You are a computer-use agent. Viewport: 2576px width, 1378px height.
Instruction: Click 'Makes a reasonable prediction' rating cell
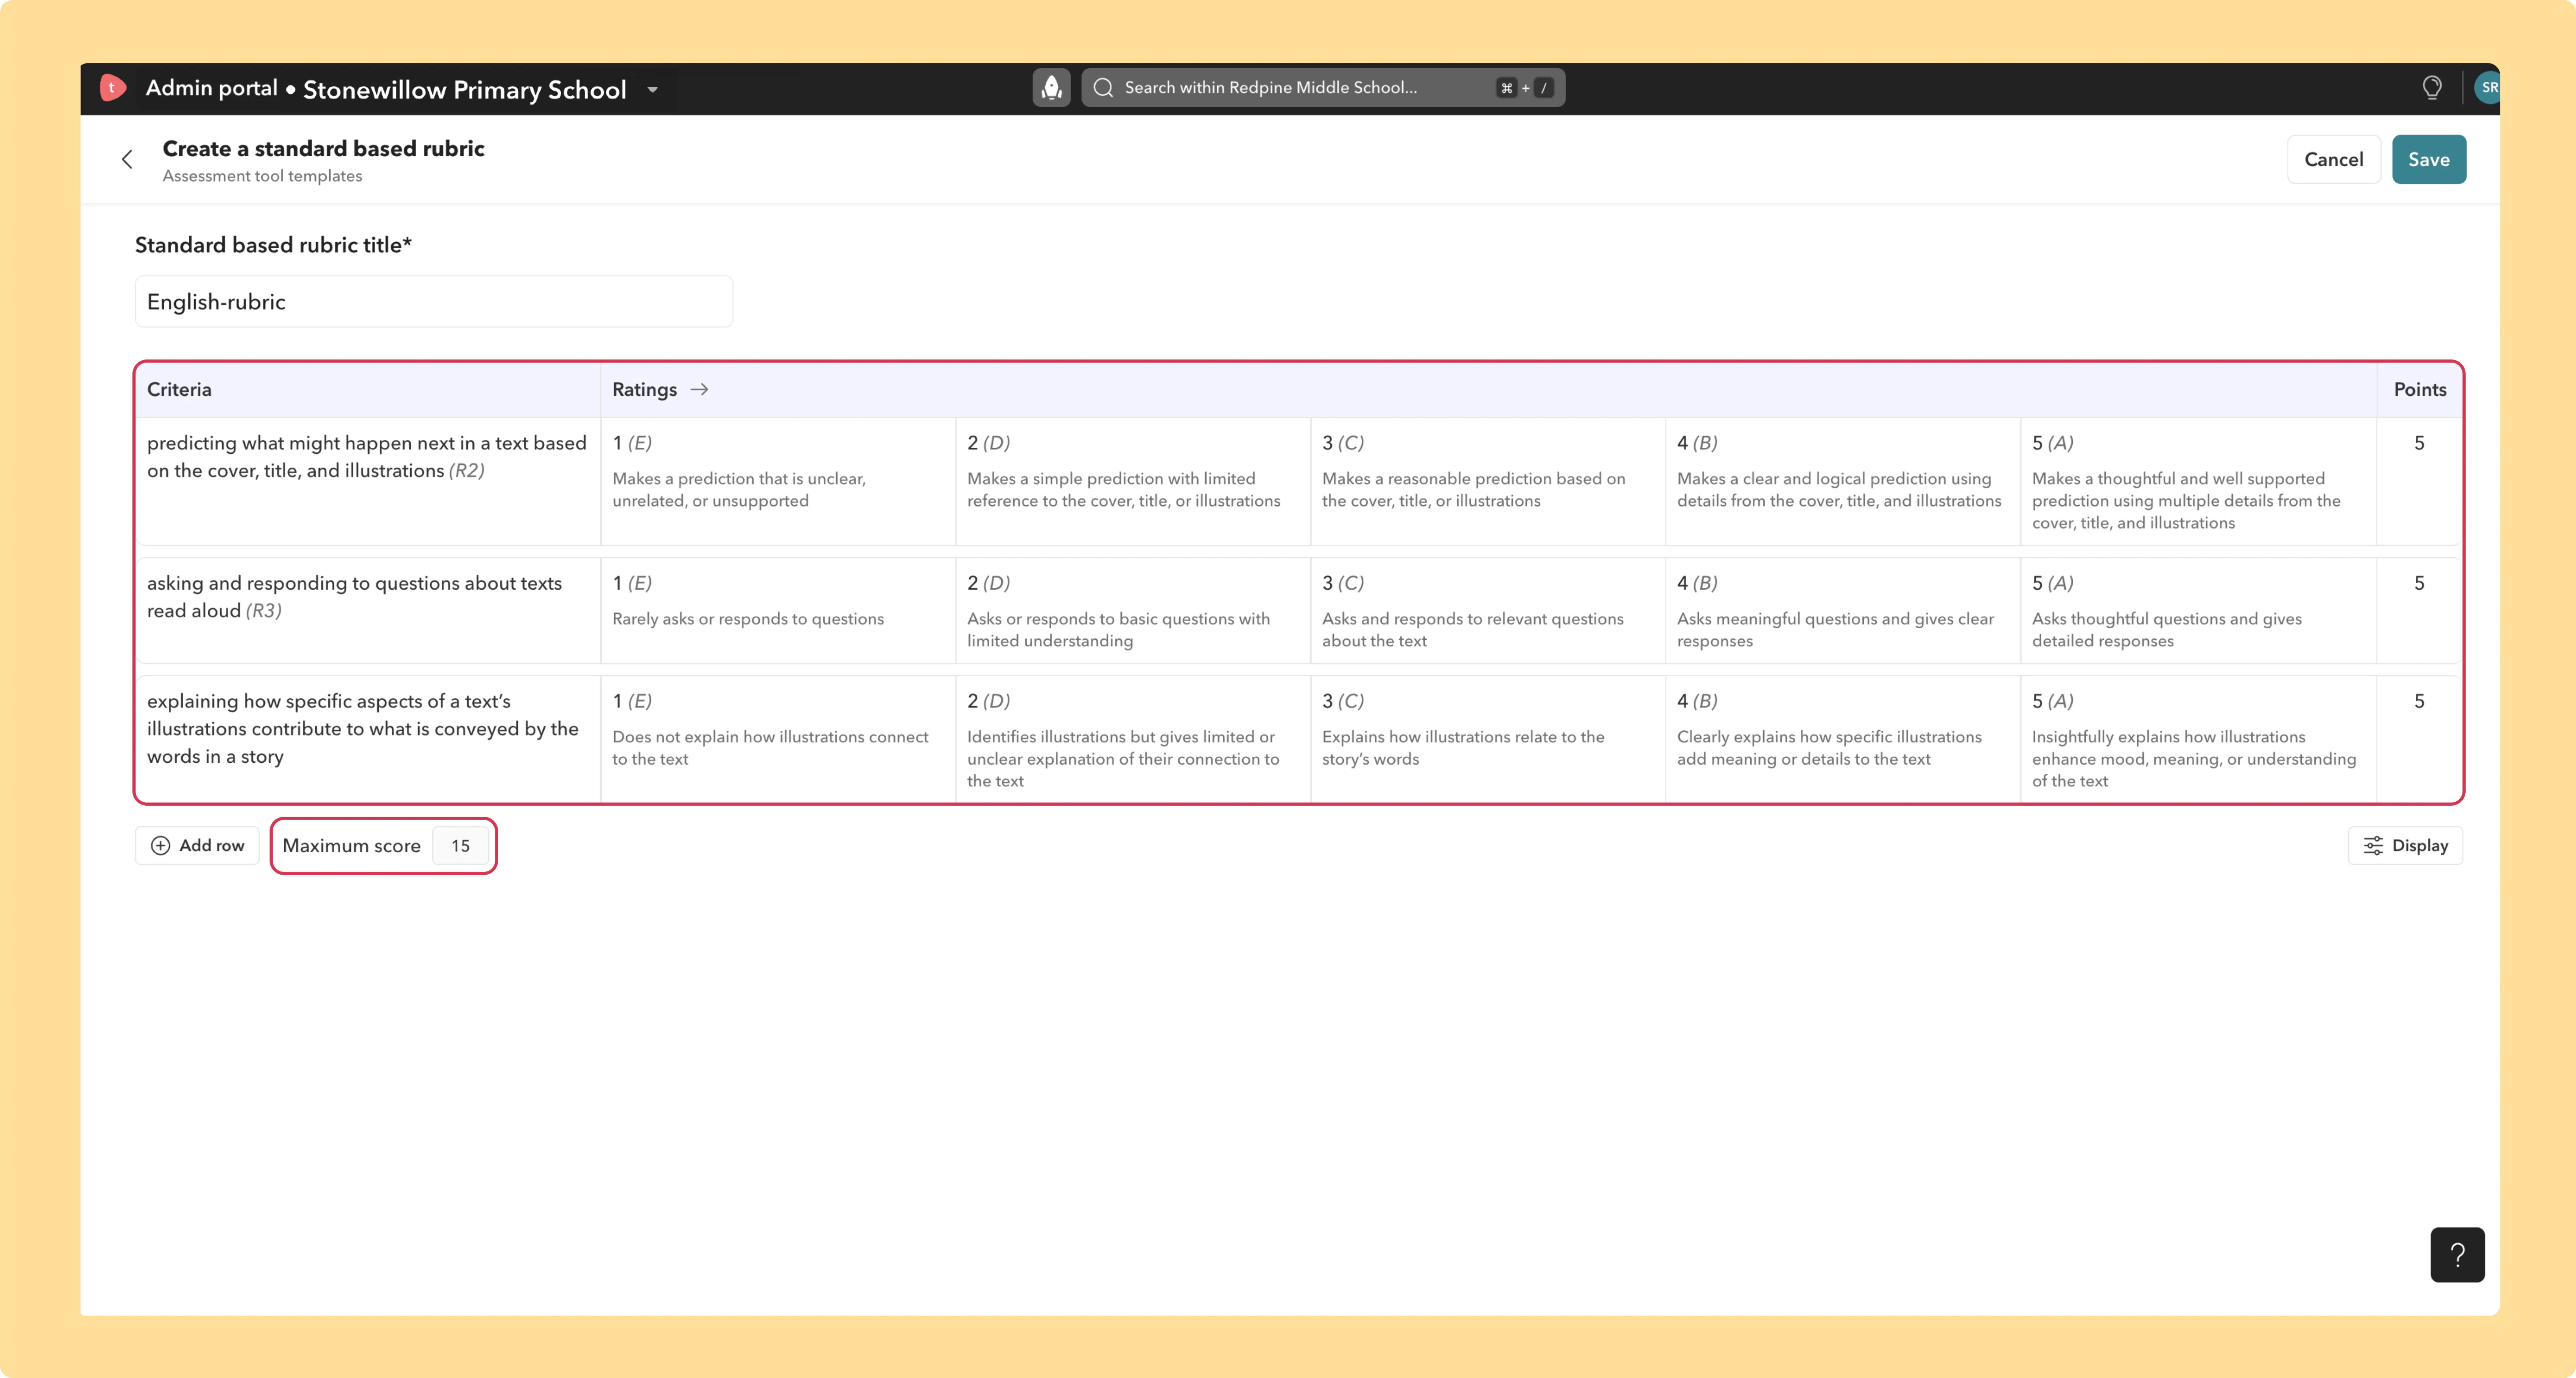pyautogui.click(x=1487, y=481)
